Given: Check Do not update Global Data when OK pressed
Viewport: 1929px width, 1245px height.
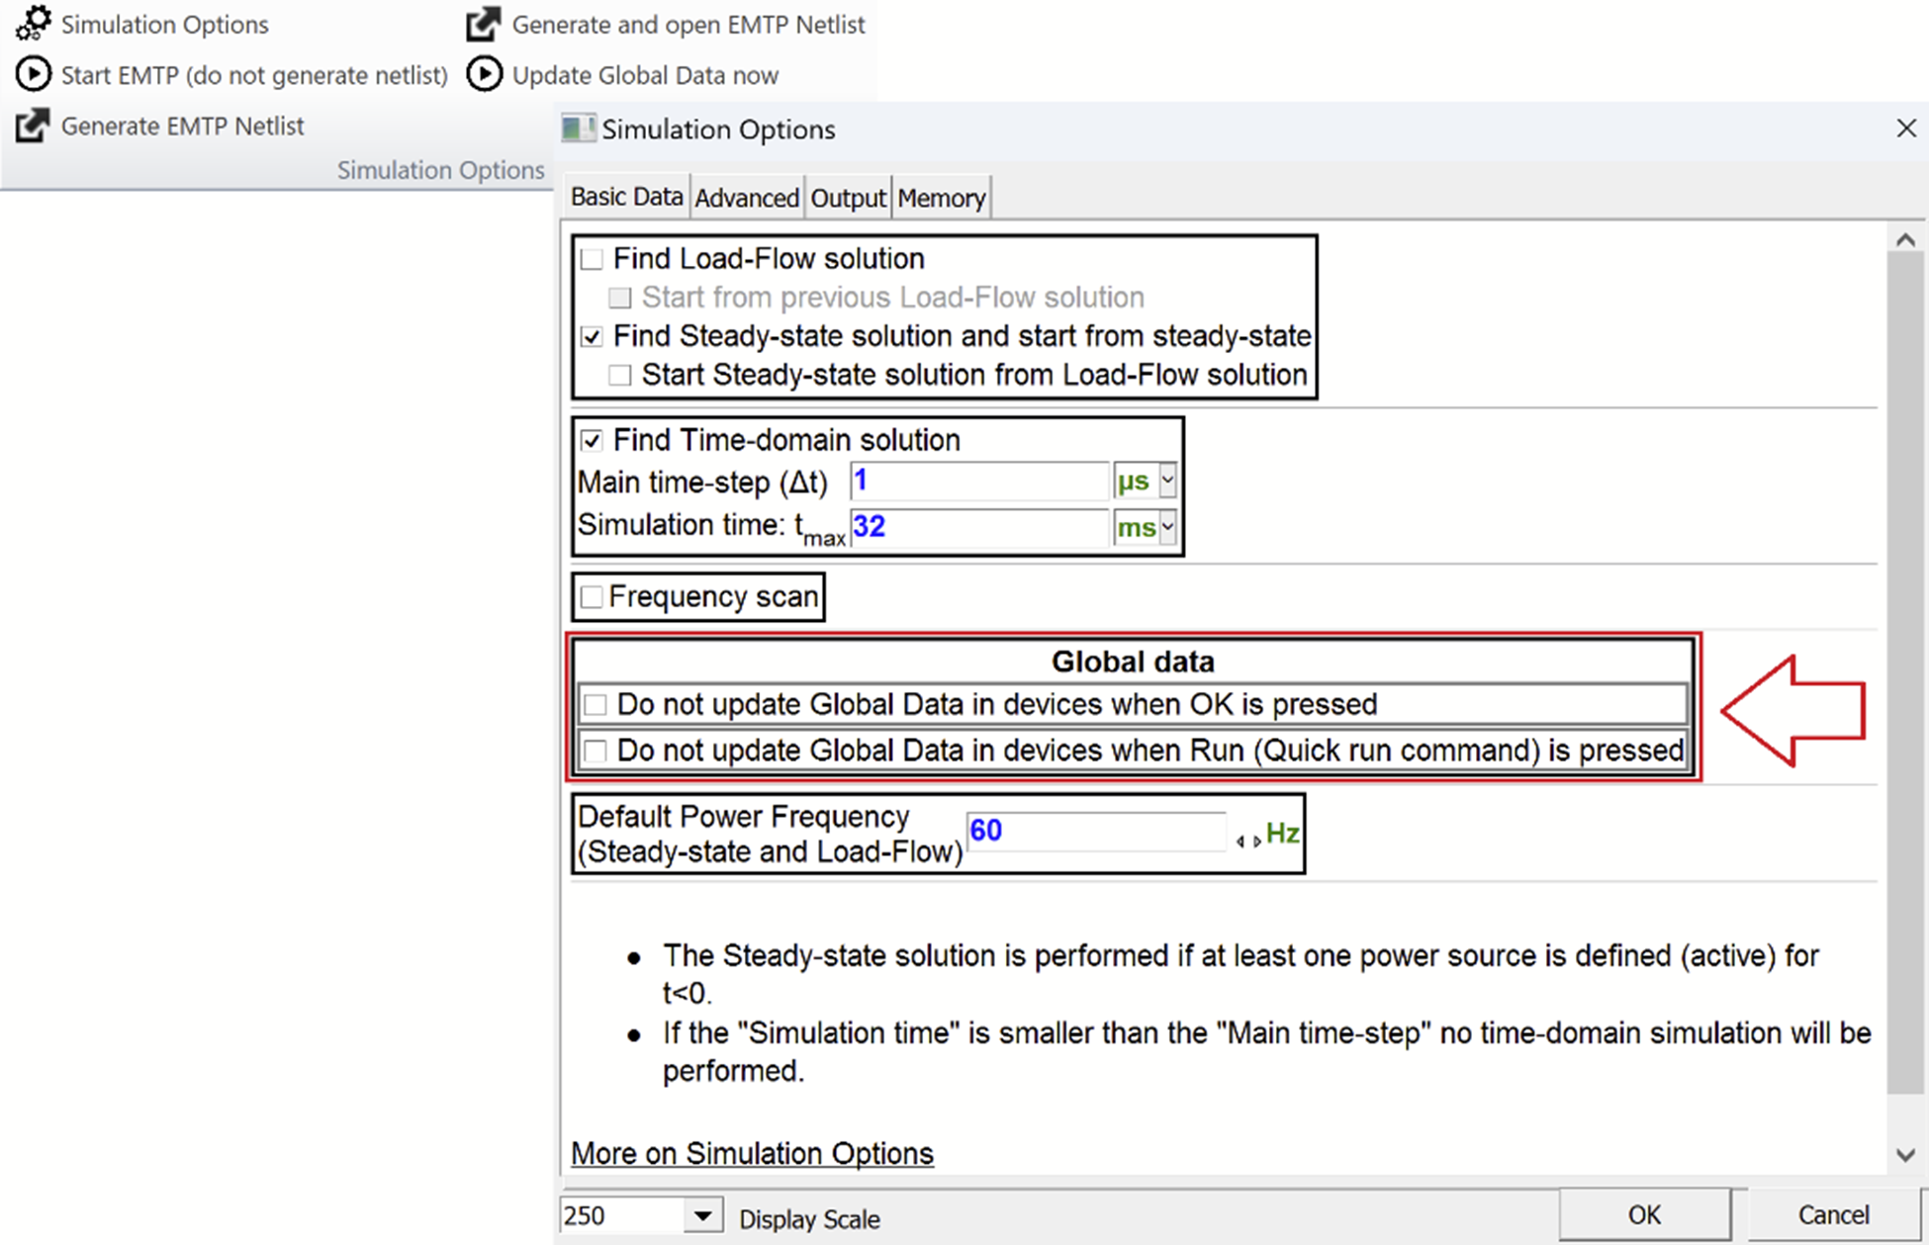Looking at the screenshot, I should 595,703.
